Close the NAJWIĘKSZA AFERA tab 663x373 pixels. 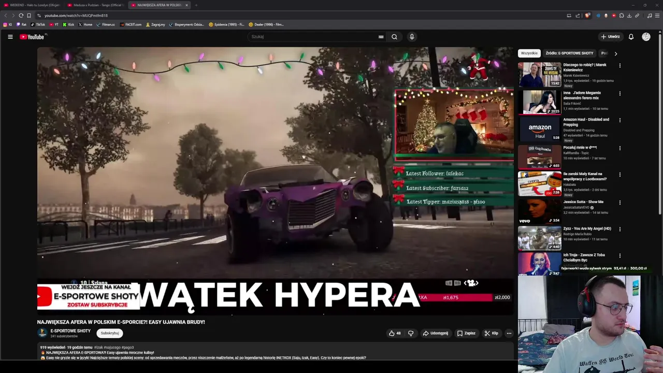click(x=186, y=5)
